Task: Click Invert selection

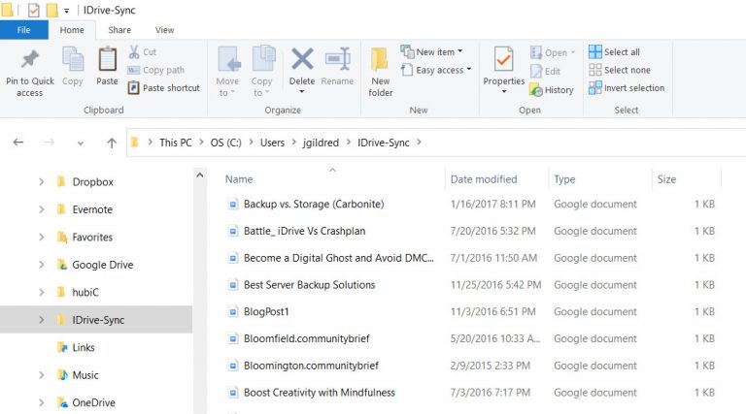Action: tap(627, 88)
